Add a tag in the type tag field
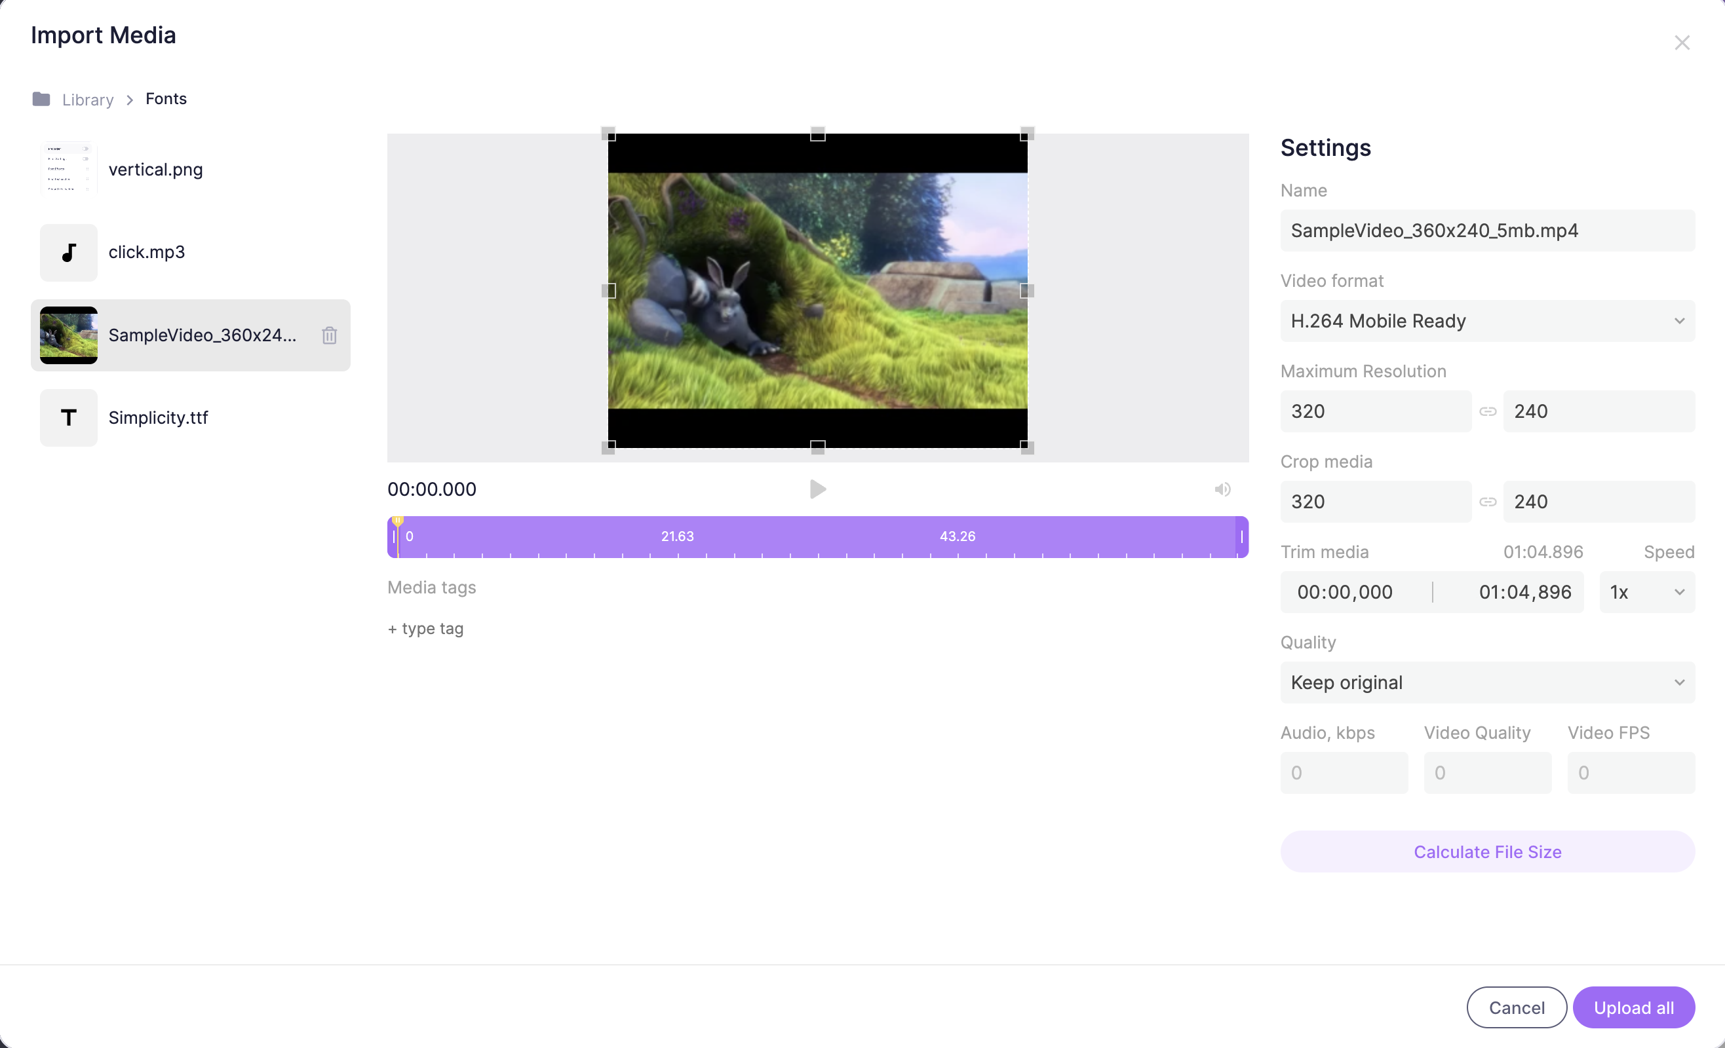The height and width of the screenshot is (1048, 1725). pyautogui.click(x=425, y=628)
